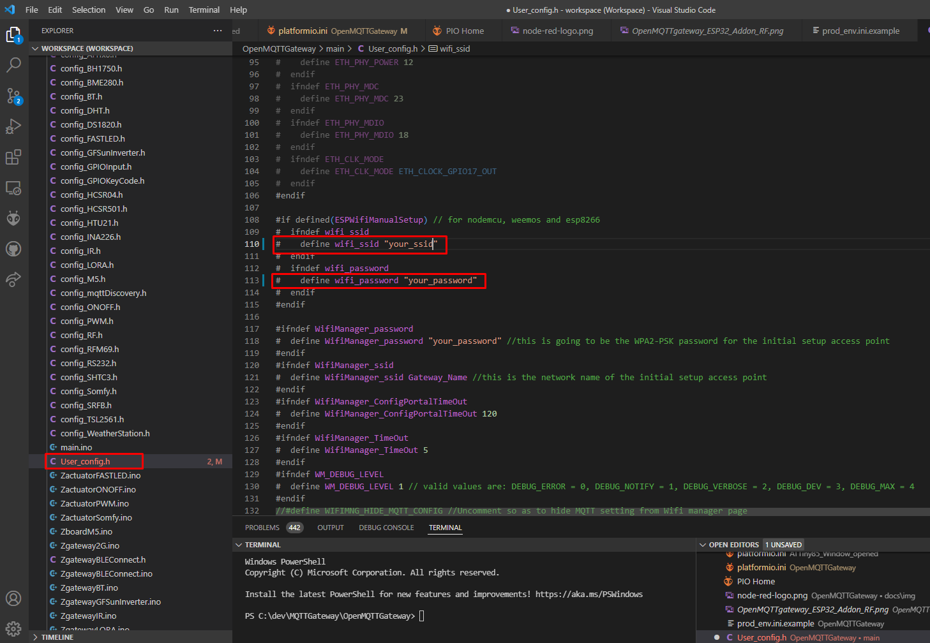
Task: Open the Help menu
Action: pos(238,10)
